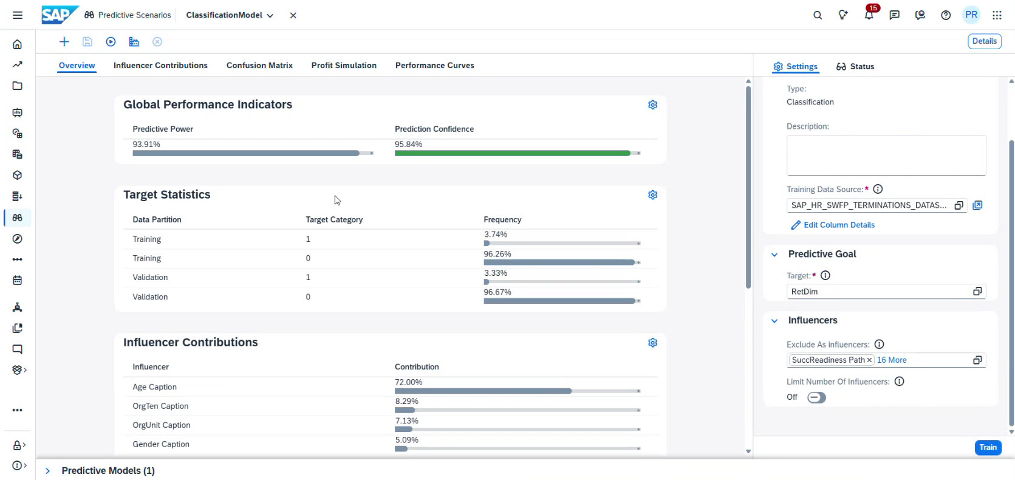Open settings gear for Target Statistics card

tap(652, 195)
